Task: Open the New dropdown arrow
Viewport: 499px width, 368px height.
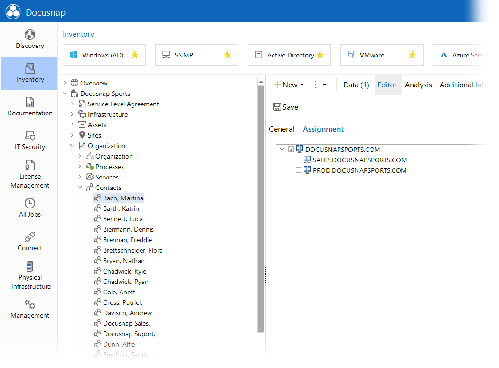Action: (x=302, y=85)
